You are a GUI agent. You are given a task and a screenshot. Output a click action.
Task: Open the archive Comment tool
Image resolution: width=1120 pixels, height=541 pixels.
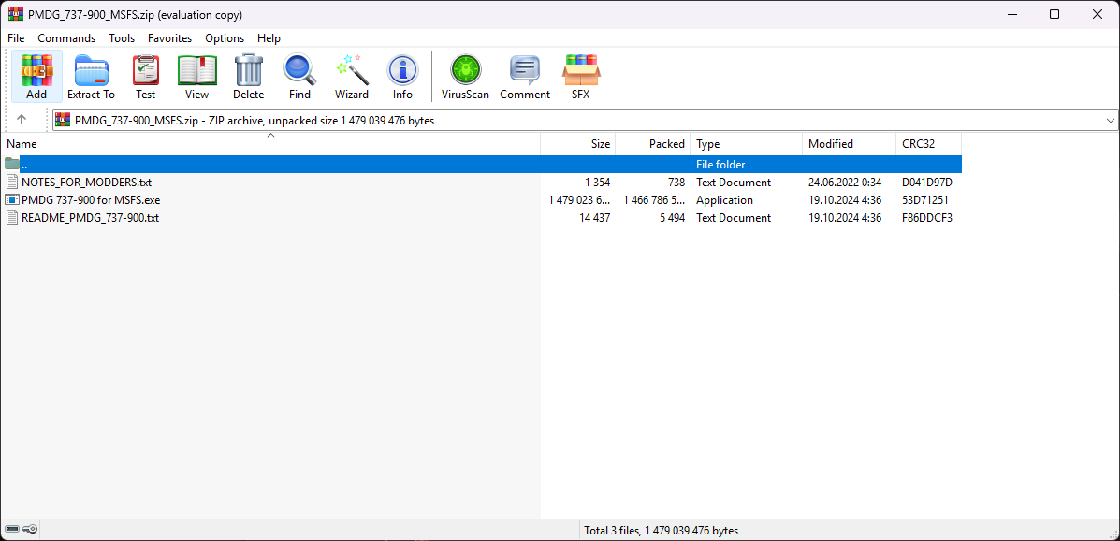pos(525,77)
